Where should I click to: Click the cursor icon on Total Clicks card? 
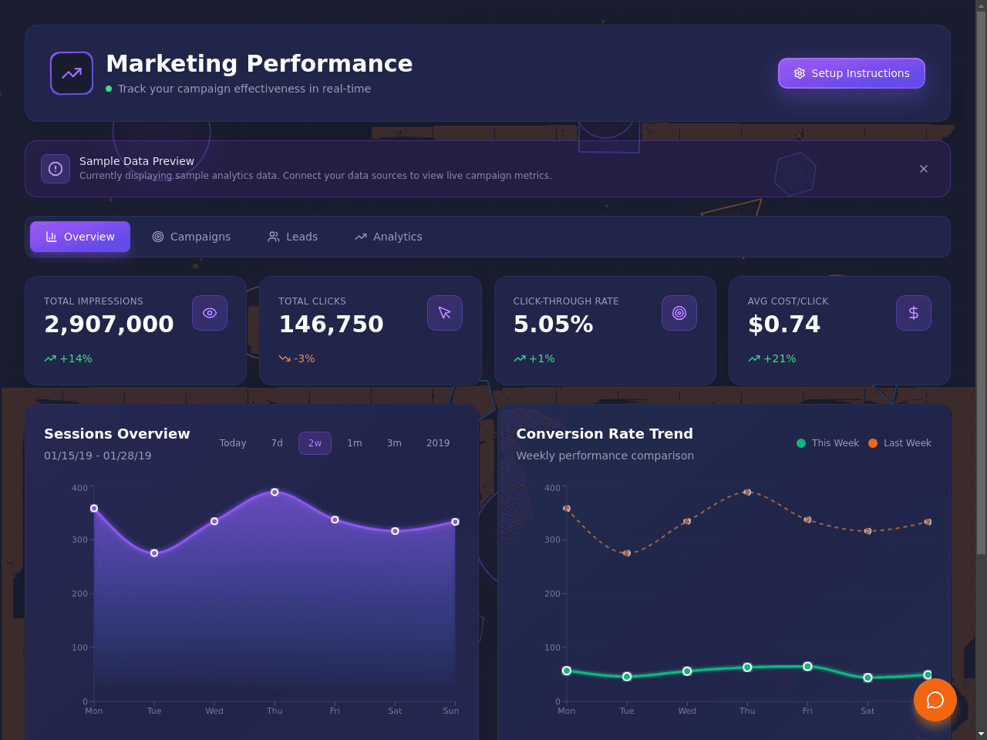click(x=445, y=313)
